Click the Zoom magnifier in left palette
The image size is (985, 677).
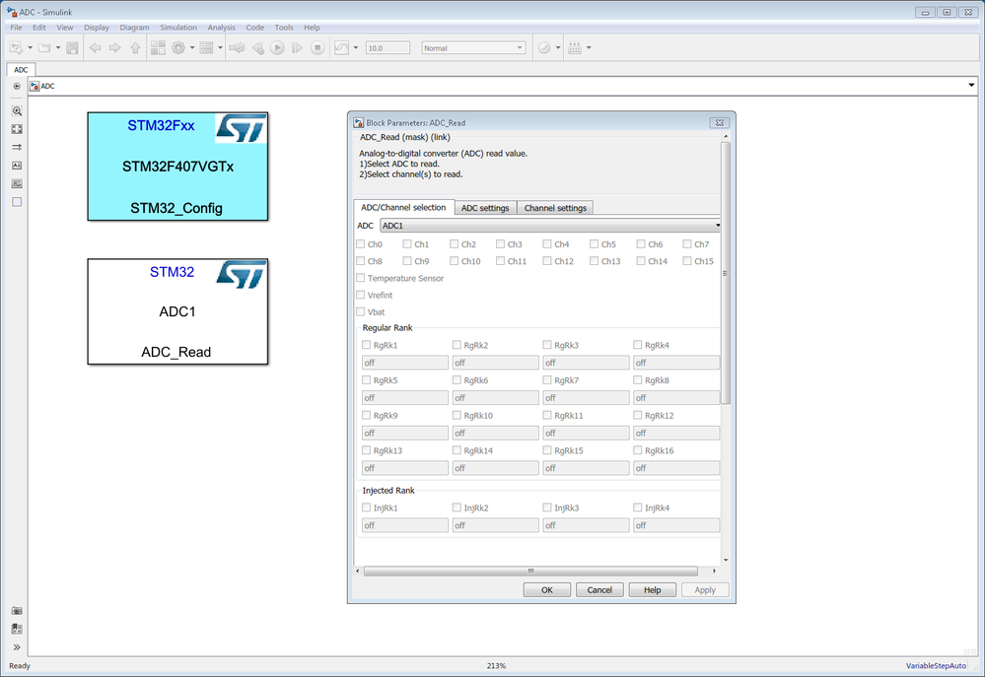click(x=17, y=110)
